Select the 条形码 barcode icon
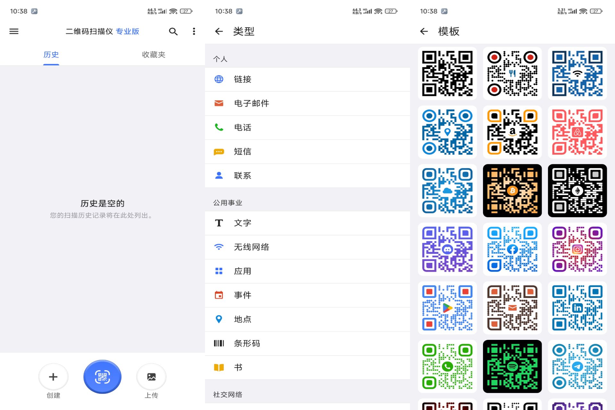The image size is (615, 410). (219, 343)
